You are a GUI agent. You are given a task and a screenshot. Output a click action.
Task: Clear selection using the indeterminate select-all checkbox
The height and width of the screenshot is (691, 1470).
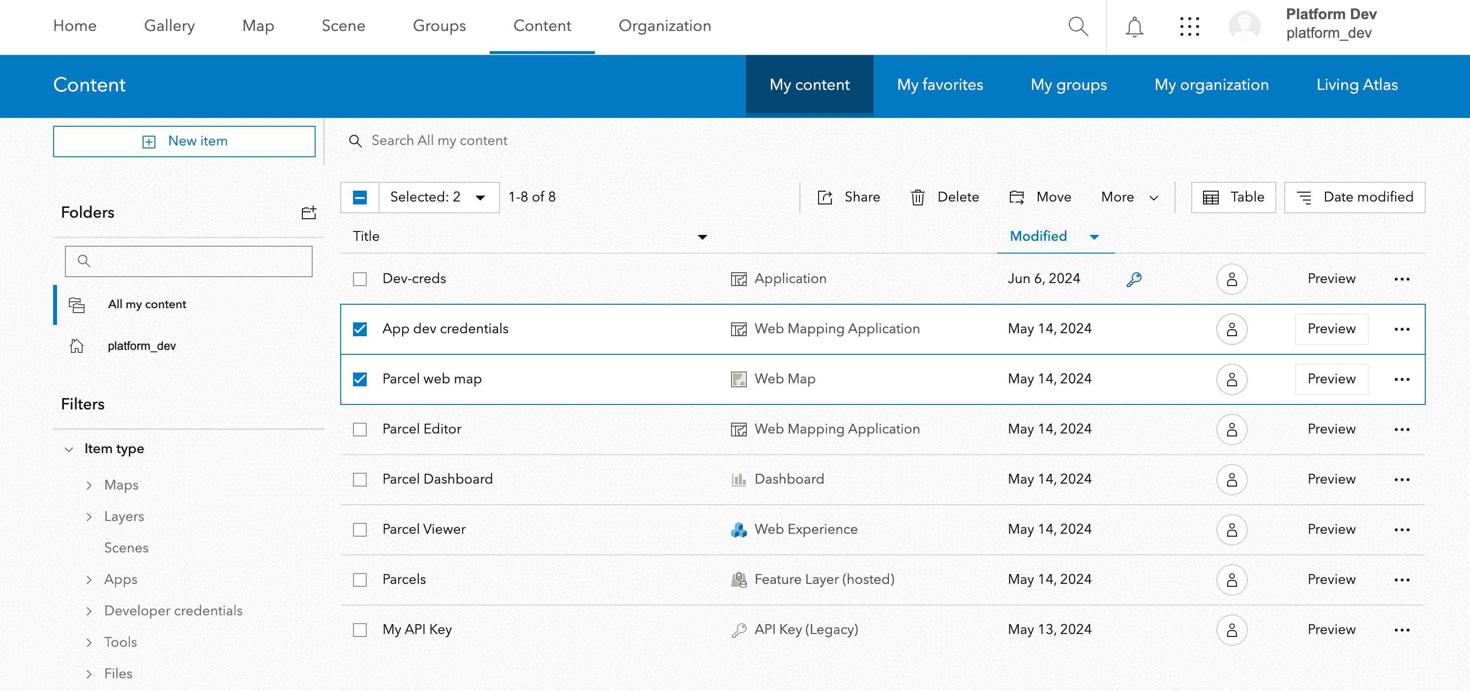click(359, 197)
